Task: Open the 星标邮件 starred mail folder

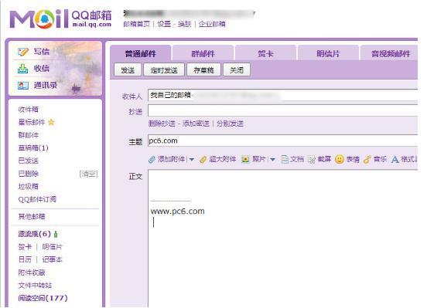Action: 32,122
